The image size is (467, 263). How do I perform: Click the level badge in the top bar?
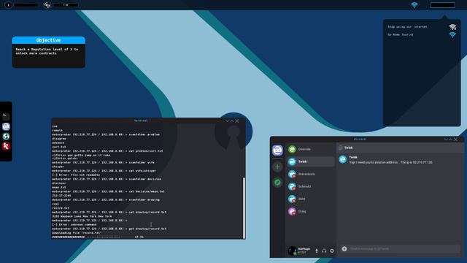[x=8, y=5]
